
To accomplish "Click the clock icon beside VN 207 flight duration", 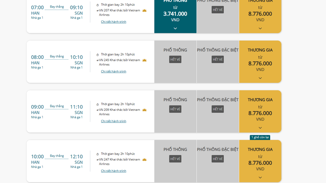I will (x=97, y=5).
